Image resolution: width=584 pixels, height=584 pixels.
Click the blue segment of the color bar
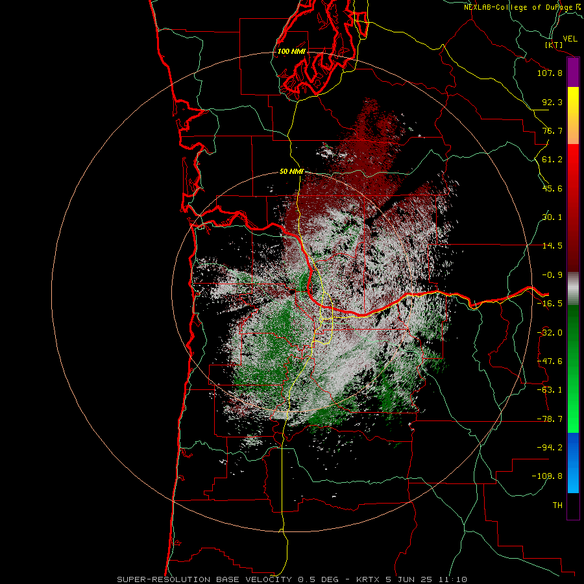[x=573, y=463]
